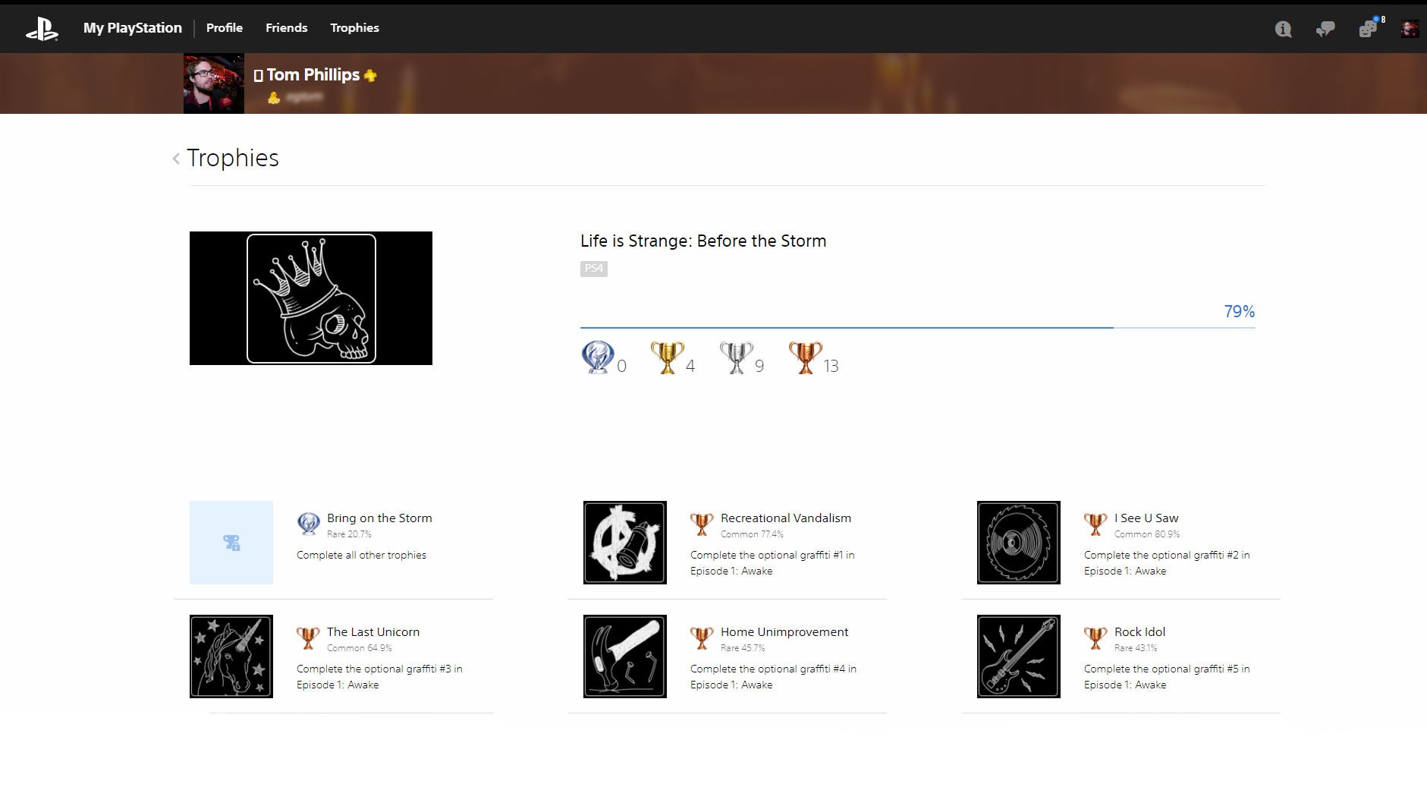This screenshot has height=806, width=1427.
Task: Click the 'Common 64.9%' rarity label
Action: tap(360, 648)
